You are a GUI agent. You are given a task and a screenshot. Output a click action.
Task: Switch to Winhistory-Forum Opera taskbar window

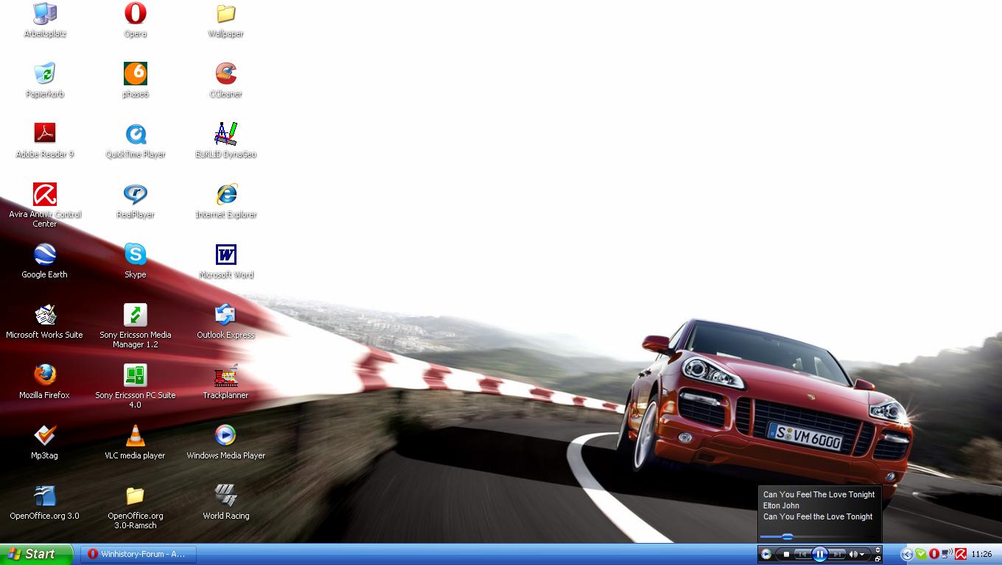pyautogui.click(x=138, y=554)
